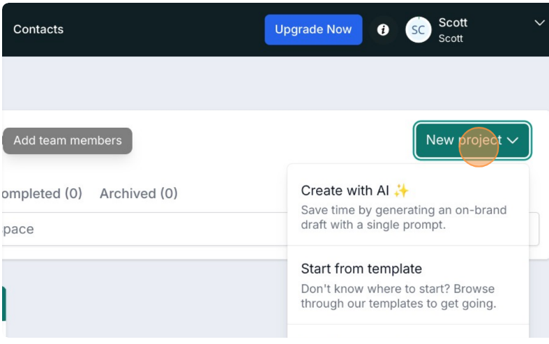Click Add team members button
This screenshot has width=549, height=344.
point(68,140)
